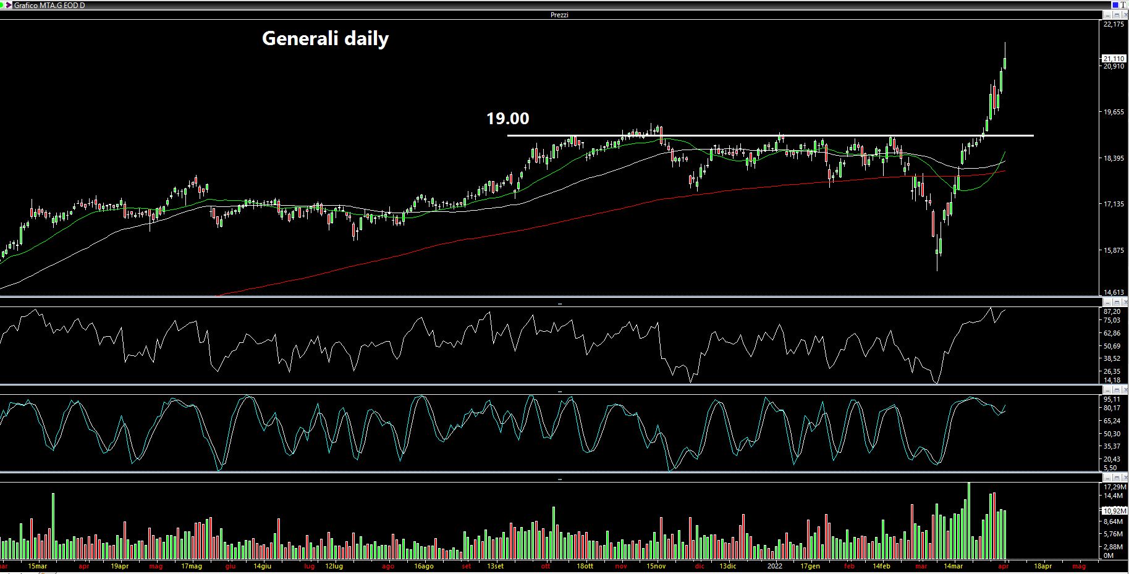
Task: Click the highlighted 10,92M volume tag
Action: point(1115,511)
